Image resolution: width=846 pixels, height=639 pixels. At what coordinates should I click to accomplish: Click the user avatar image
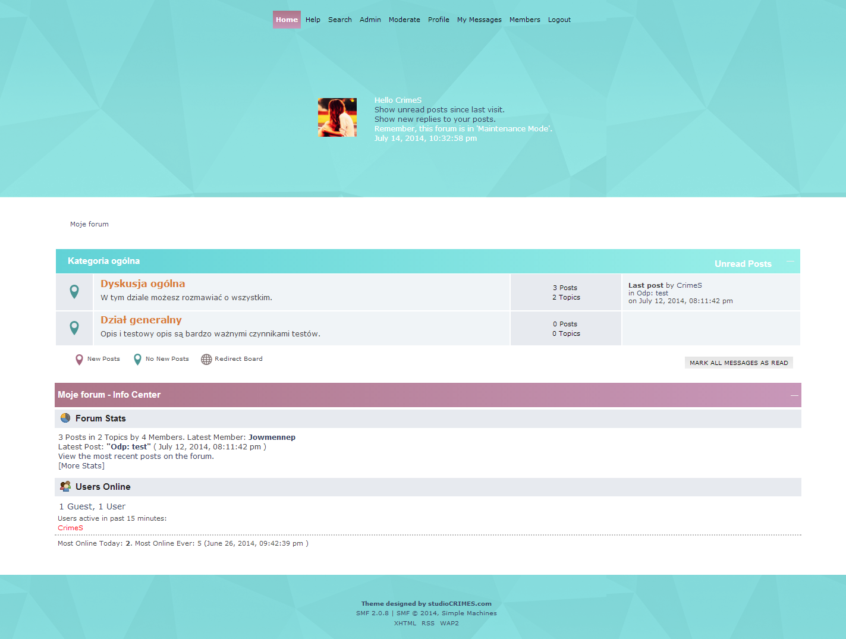(x=337, y=117)
